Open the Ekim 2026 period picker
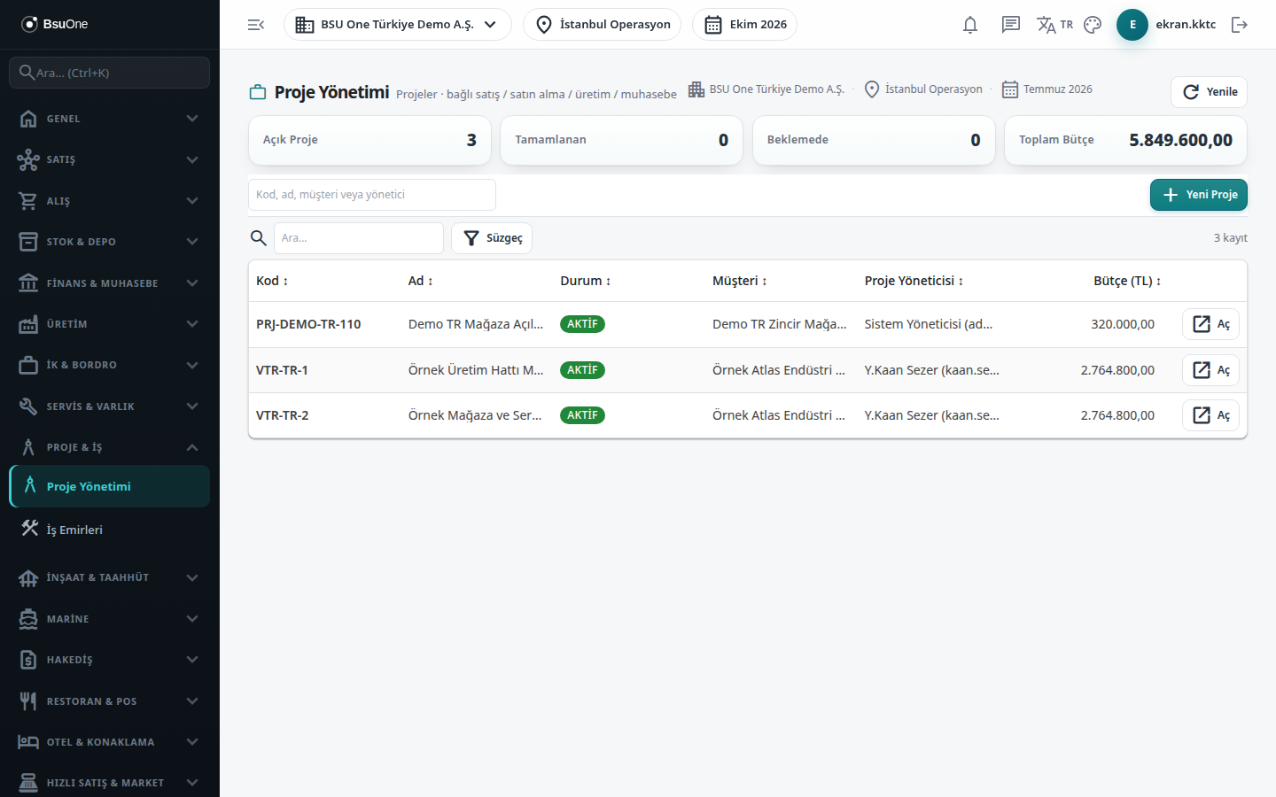The image size is (1276, 797). [745, 25]
